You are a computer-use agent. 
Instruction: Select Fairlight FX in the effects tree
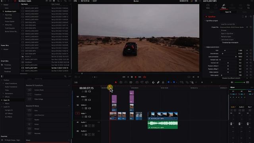tap(9, 110)
